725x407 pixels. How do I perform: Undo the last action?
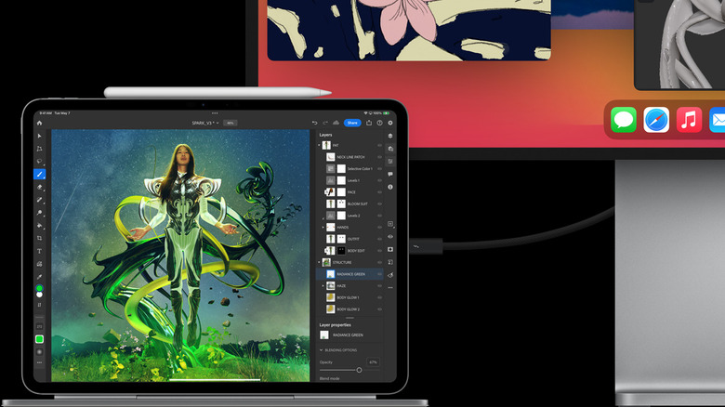click(314, 123)
